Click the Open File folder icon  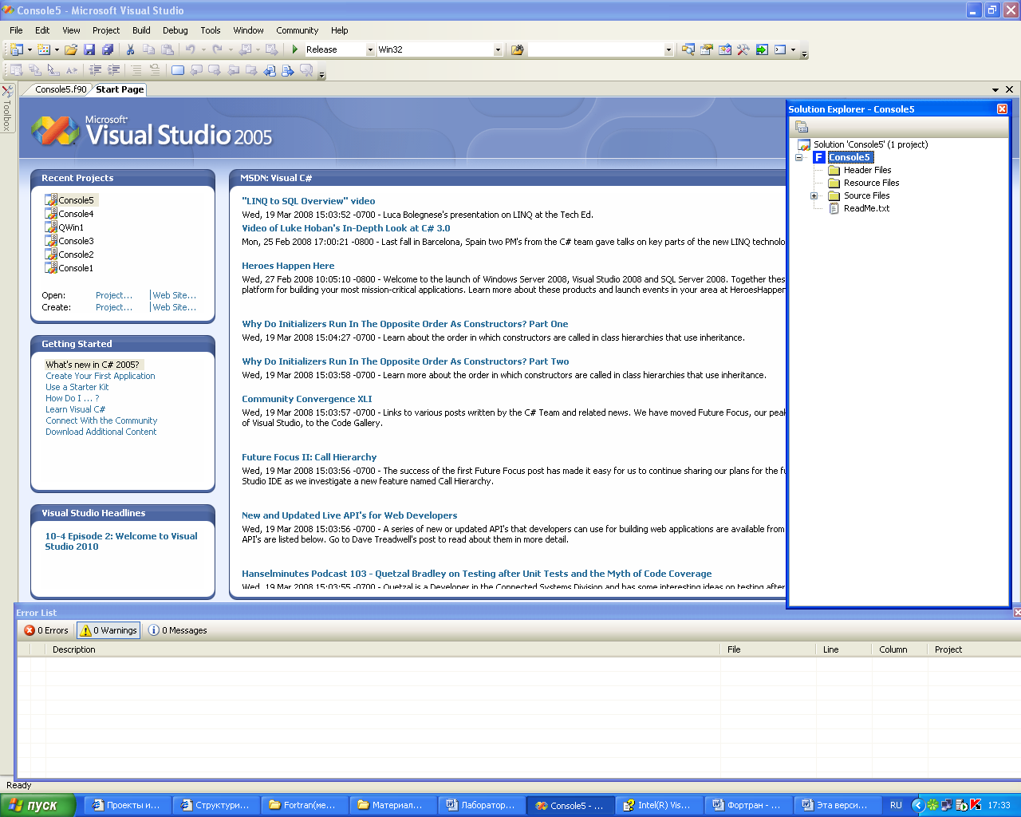coord(71,49)
